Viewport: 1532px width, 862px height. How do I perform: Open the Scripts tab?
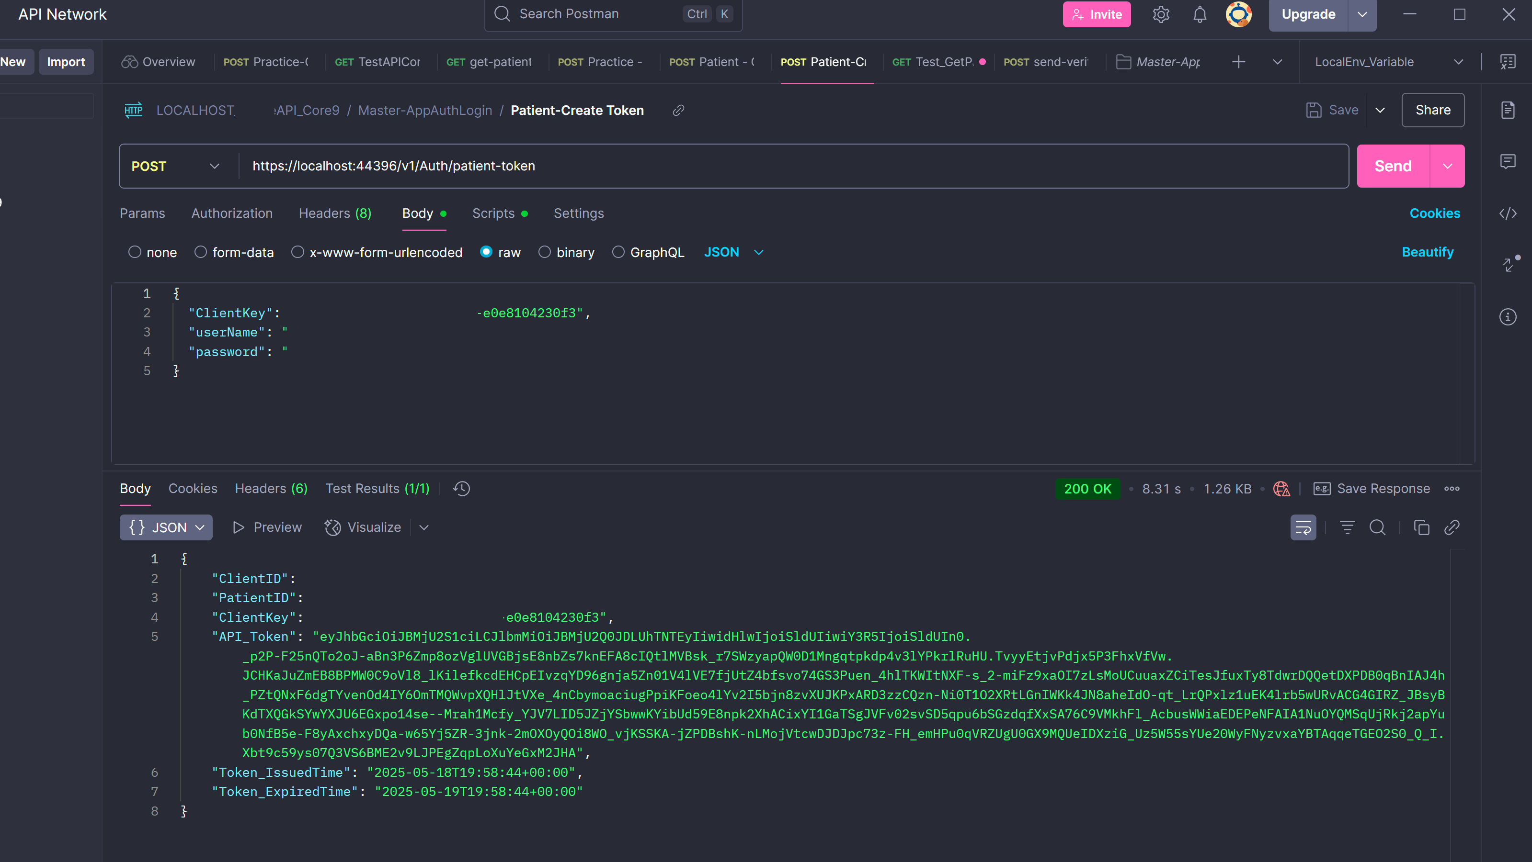(x=500, y=213)
